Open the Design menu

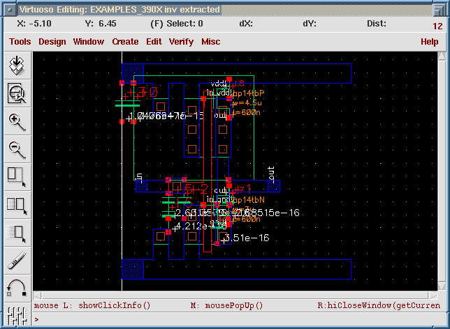tap(52, 42)
